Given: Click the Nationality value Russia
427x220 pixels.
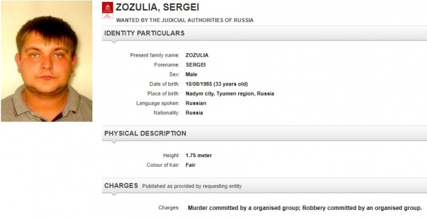Looking at the screenshot, I should pos(194,113).
